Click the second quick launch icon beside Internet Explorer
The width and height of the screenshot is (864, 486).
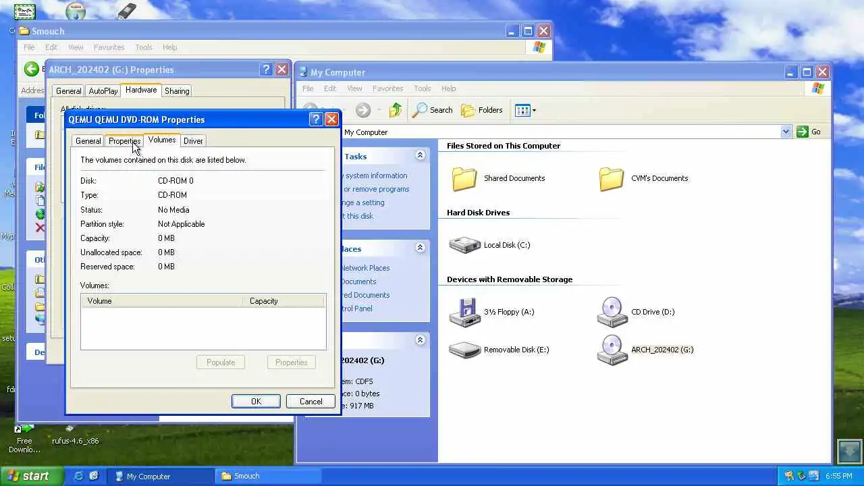(x=94, y=476)
